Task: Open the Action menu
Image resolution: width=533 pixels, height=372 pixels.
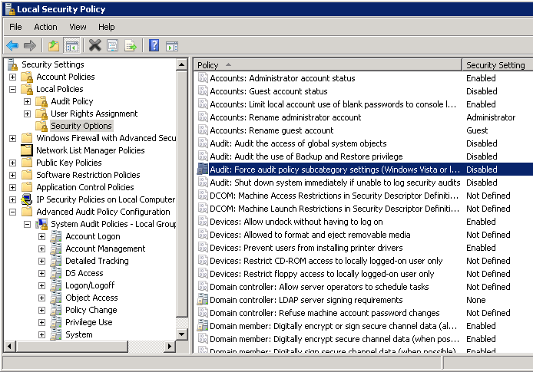Action: tap(45, 27)
